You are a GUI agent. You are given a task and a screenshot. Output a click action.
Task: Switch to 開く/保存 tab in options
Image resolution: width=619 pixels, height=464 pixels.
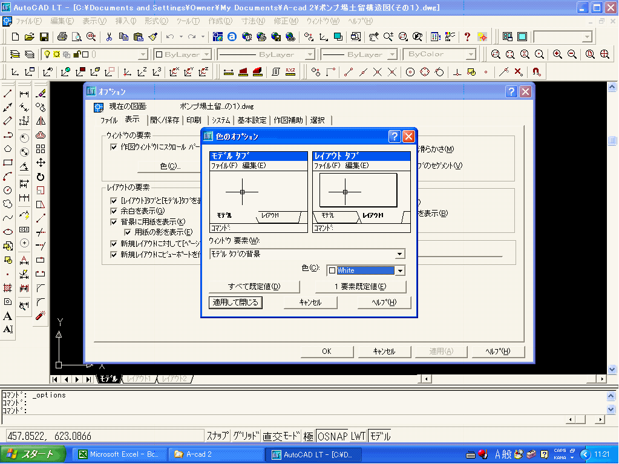165,120
